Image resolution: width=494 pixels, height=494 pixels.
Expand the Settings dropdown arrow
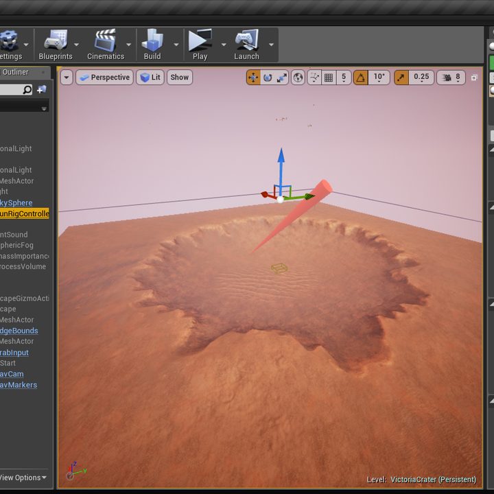(26, 45)
